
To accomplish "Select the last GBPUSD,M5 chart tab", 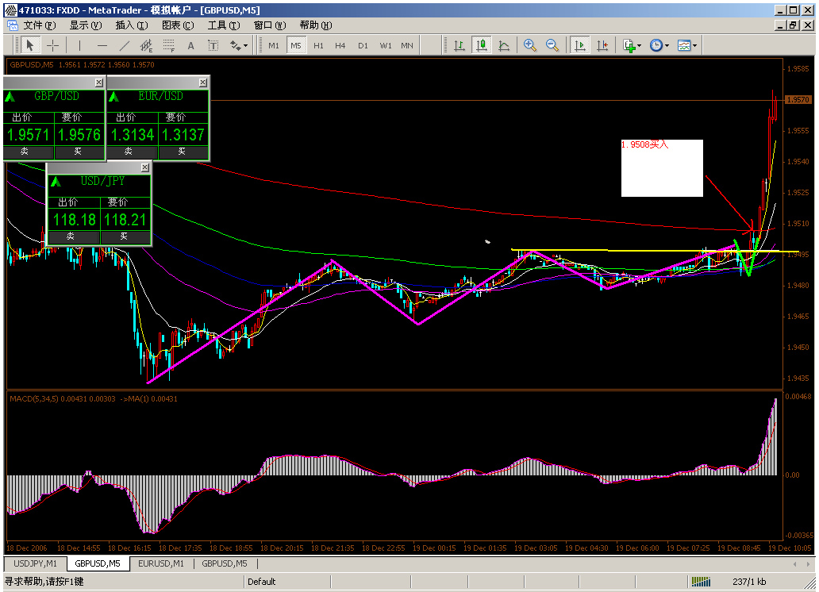I will [225, 563].
